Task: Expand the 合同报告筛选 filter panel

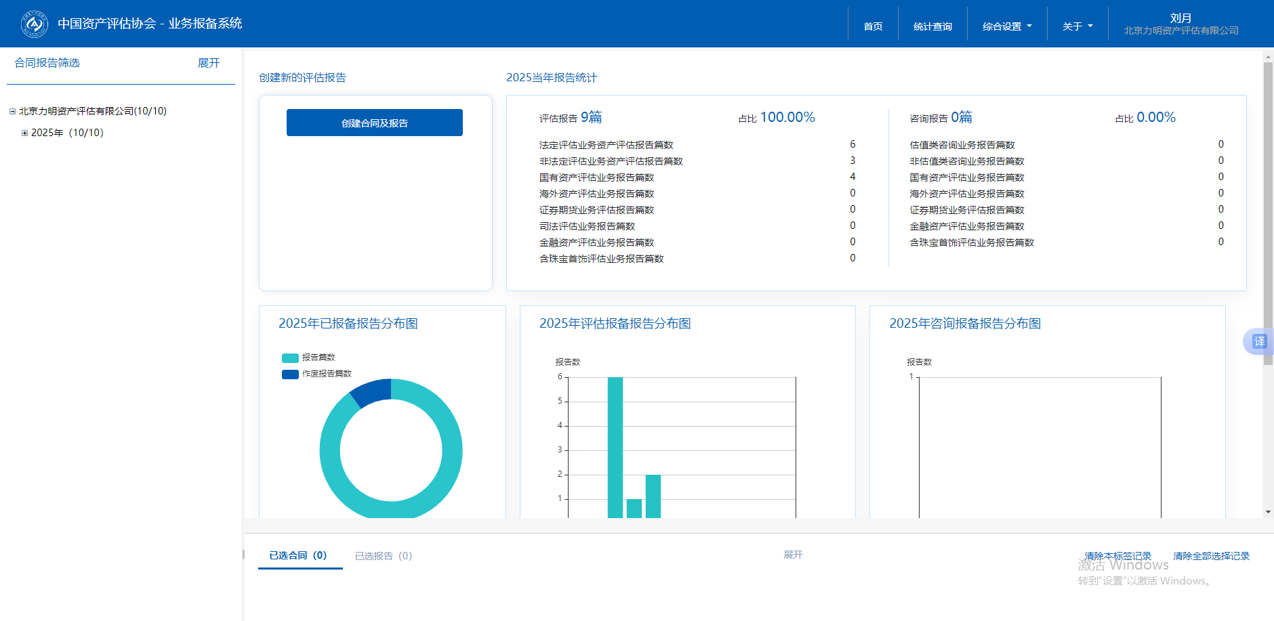Action: point(209,63)
